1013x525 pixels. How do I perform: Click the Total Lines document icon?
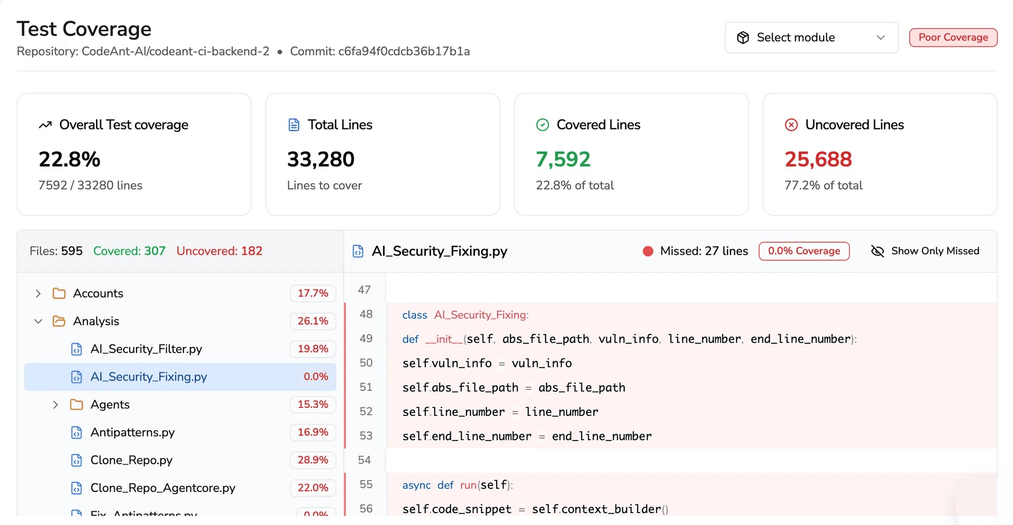tap(294, 125)
